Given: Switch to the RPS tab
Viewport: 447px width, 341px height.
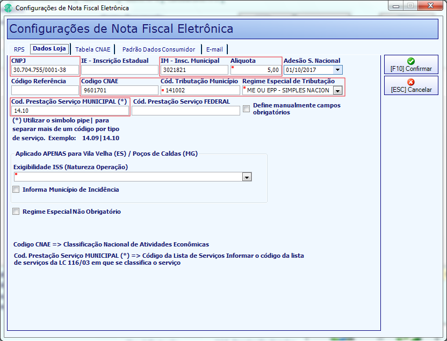Looking at the screenshot, I should pyautogui.click(x=19, y=49).
